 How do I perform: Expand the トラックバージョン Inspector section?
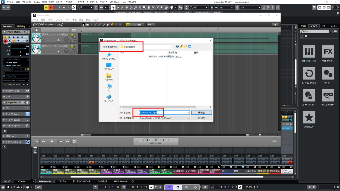coord(16,91)
